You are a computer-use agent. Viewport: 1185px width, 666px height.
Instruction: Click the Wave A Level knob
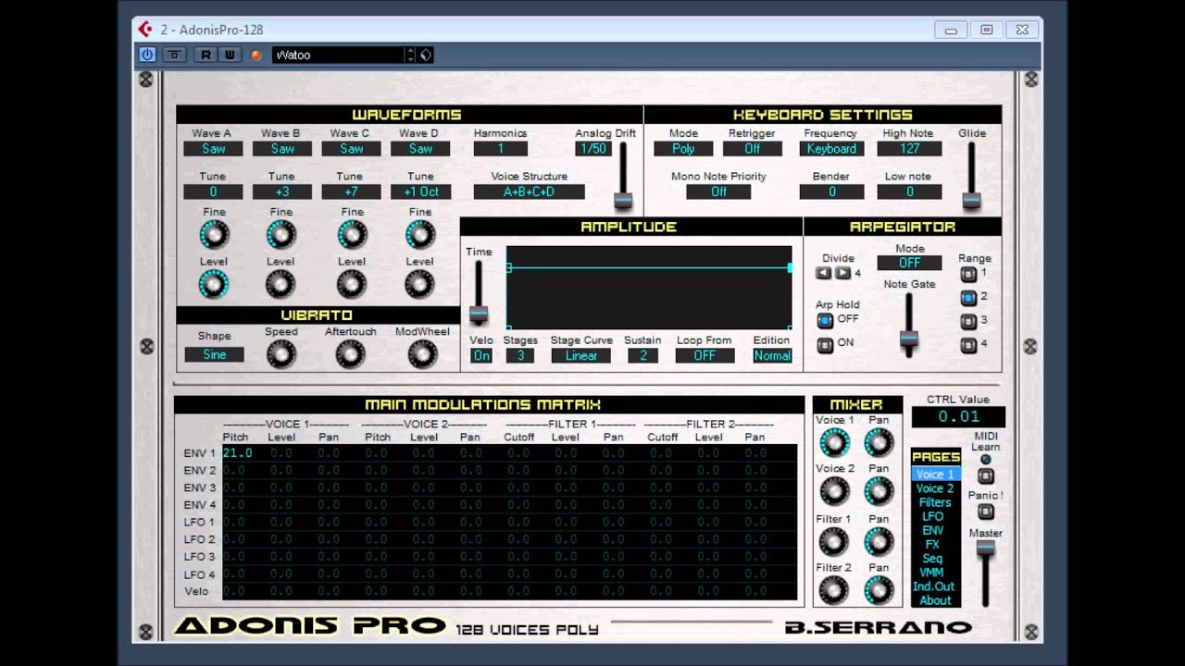coord(214,284)
